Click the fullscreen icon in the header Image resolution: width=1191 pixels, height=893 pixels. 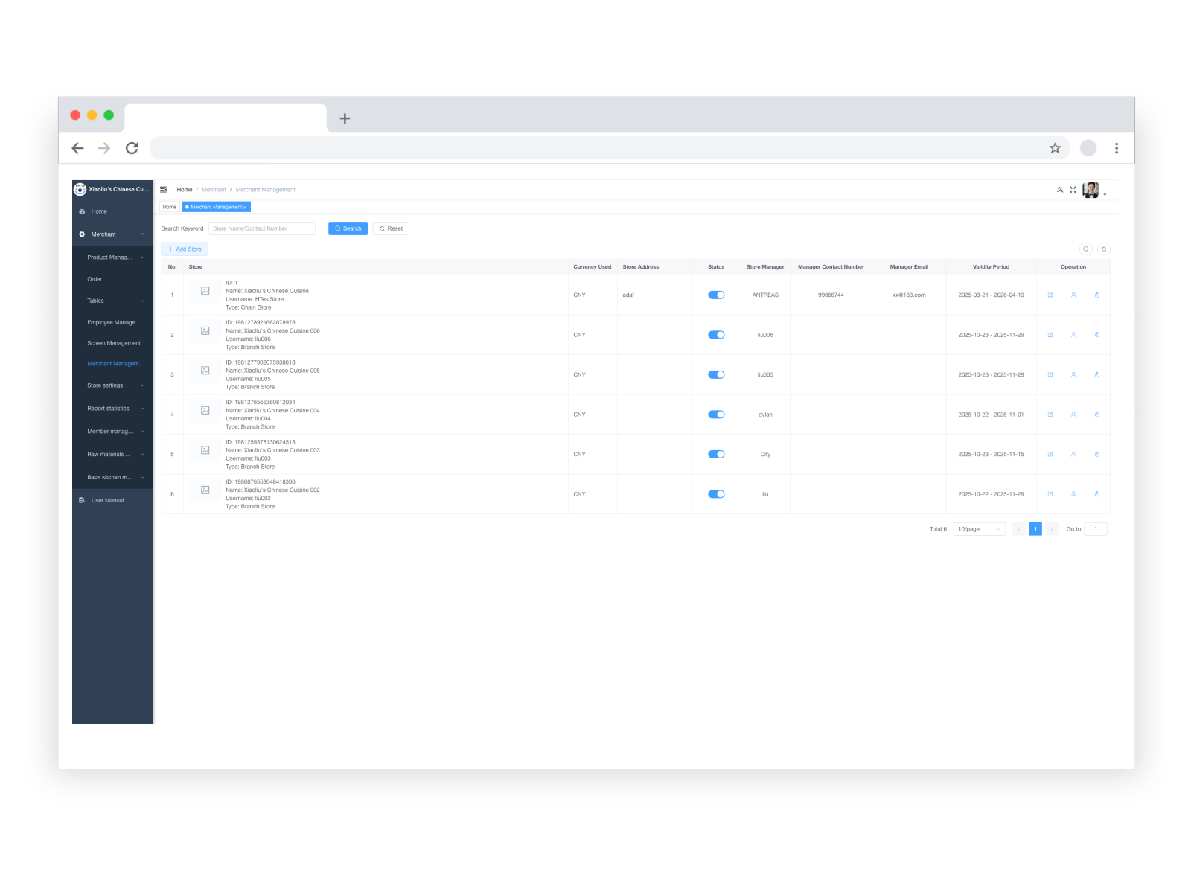[x=1073, y=189]
